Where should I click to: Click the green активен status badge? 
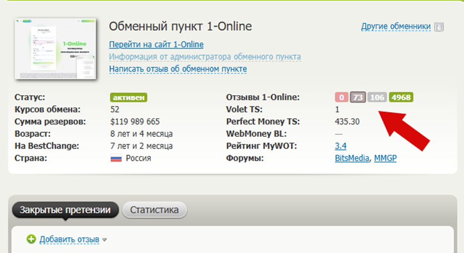point(129,97)
